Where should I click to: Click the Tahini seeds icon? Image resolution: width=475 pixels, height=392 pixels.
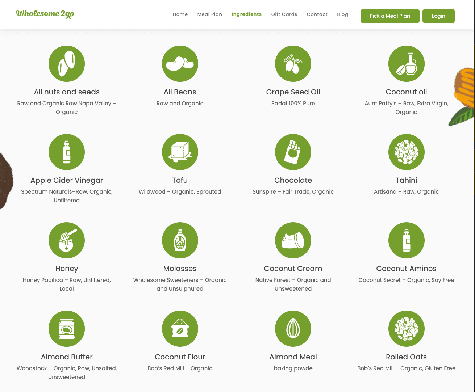(x=407, y=152)
